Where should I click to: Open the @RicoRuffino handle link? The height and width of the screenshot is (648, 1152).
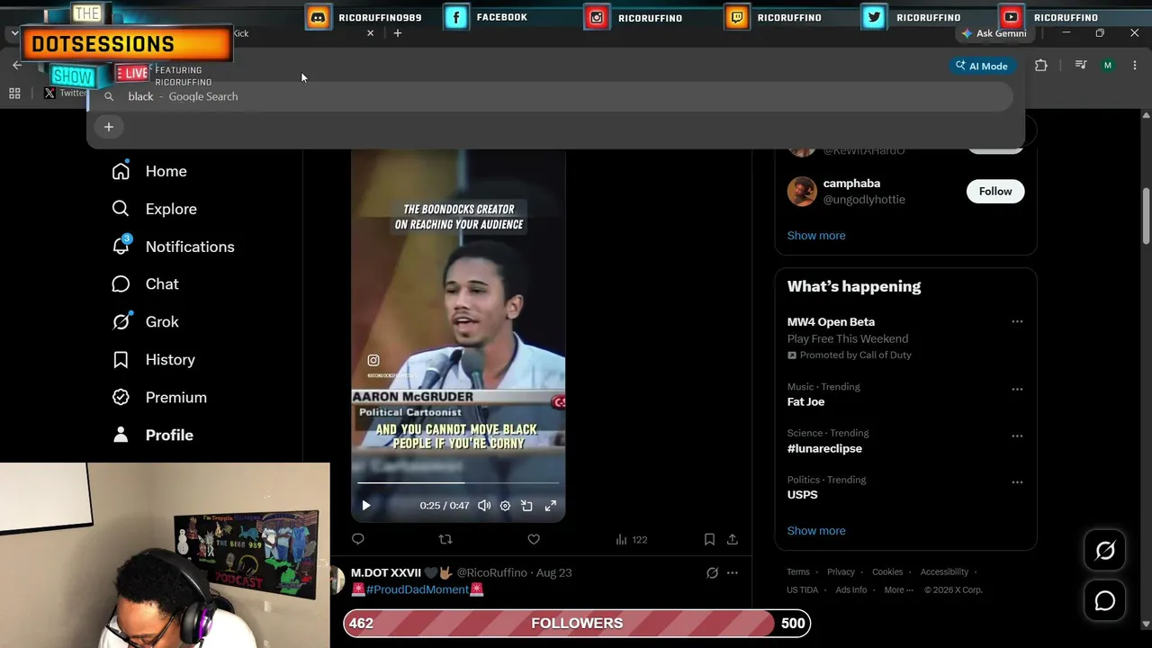click(x=491, y=572)
